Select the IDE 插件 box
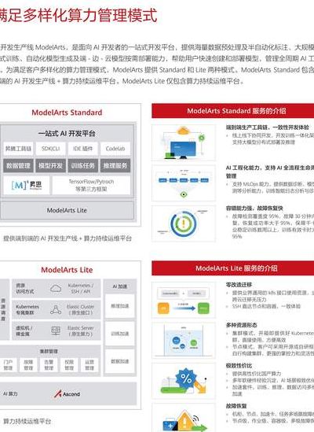The image size is (314, 432). pos(82,149)
